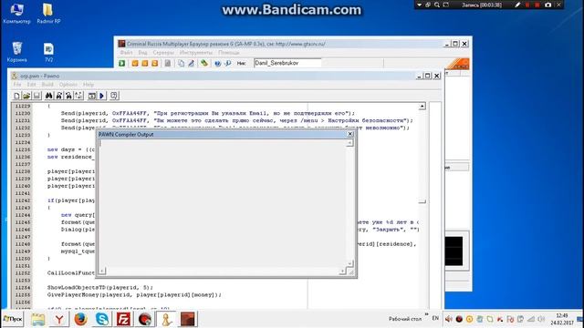
Task: Click the Bandicam pencil draw icon
Action: pyautogui.click(x=517, y=5)
